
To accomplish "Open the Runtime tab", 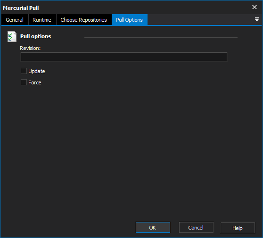I will pos(42,20).
